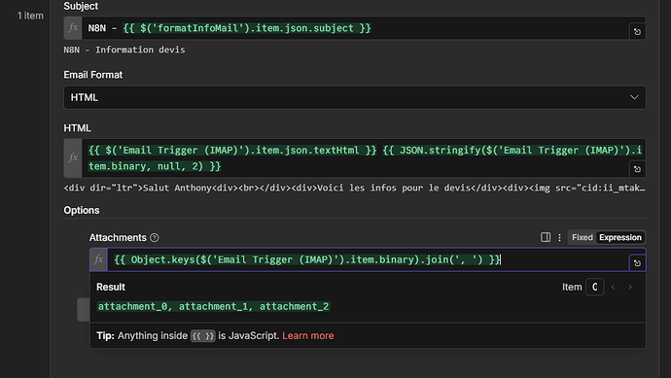This screenshot has width=671, height=378.
Task: Select the attachment_0, attachment_1, attachment_2 result text
Action: (214, 306)
